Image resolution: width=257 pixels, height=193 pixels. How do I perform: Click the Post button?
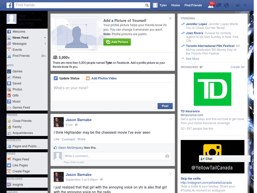[165, 106]
